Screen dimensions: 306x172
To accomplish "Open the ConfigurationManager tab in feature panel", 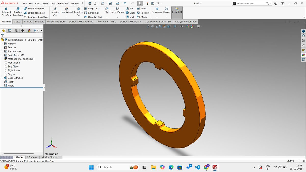I will click(x=16, y=31).
